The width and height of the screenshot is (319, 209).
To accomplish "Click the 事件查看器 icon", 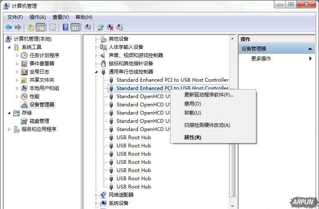I will 24,64.
